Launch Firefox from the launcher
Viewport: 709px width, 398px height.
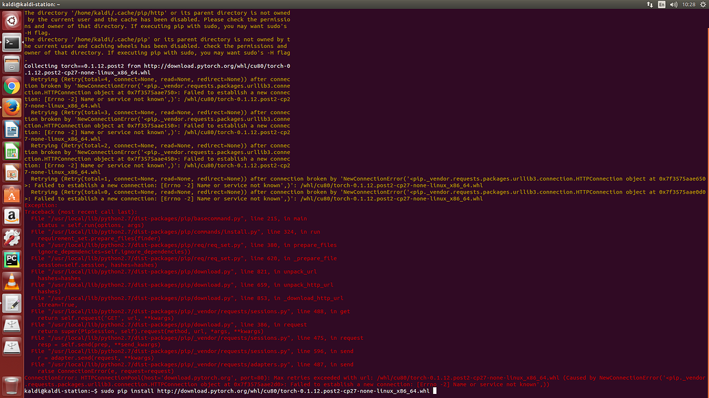[11, 108]
